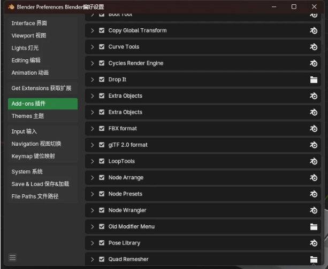Click the Blender logo icon on Pose Library row

point(314,243)
